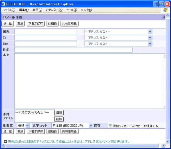Click the 宛先 recipient input field
Screen dimensions: 171x149
click(x=46, y=32)
